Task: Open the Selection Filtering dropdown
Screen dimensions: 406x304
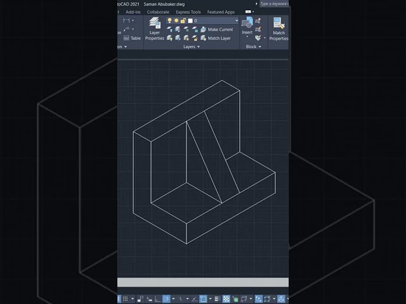Action: pyautogui.click(x=274, y=299)
